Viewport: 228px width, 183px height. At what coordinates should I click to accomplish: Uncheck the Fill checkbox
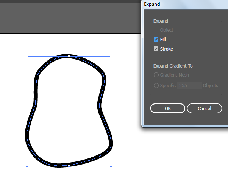pyautogui.click(x=156, y=39)
